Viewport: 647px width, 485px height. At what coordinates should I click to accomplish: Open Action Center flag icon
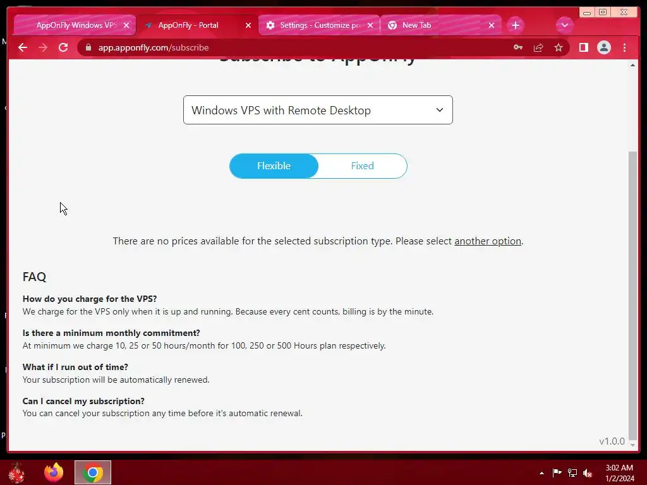(557, 472)
